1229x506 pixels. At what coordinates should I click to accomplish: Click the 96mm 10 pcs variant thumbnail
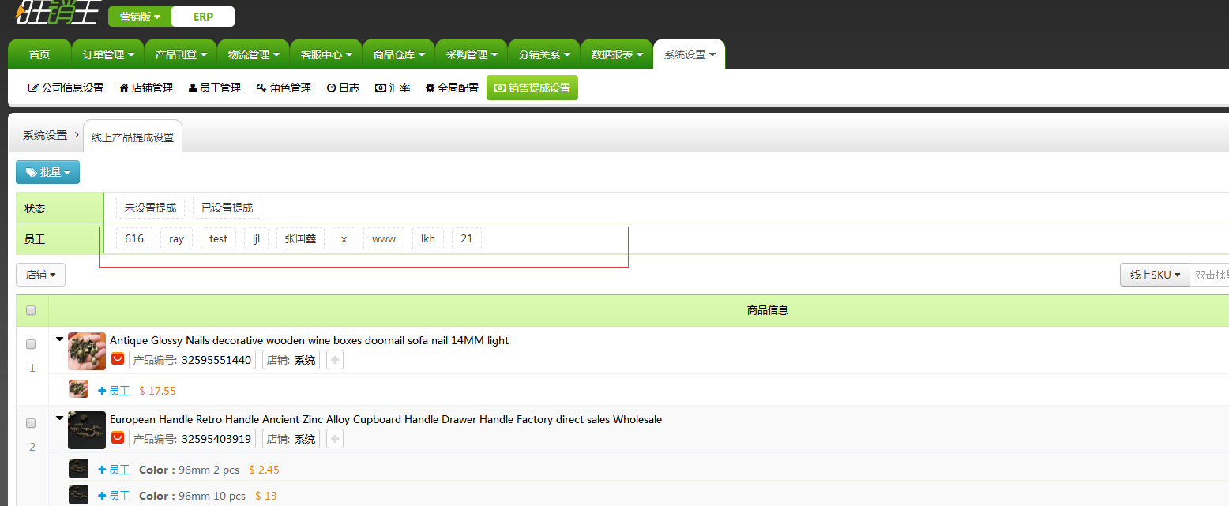tap(78, 494)
